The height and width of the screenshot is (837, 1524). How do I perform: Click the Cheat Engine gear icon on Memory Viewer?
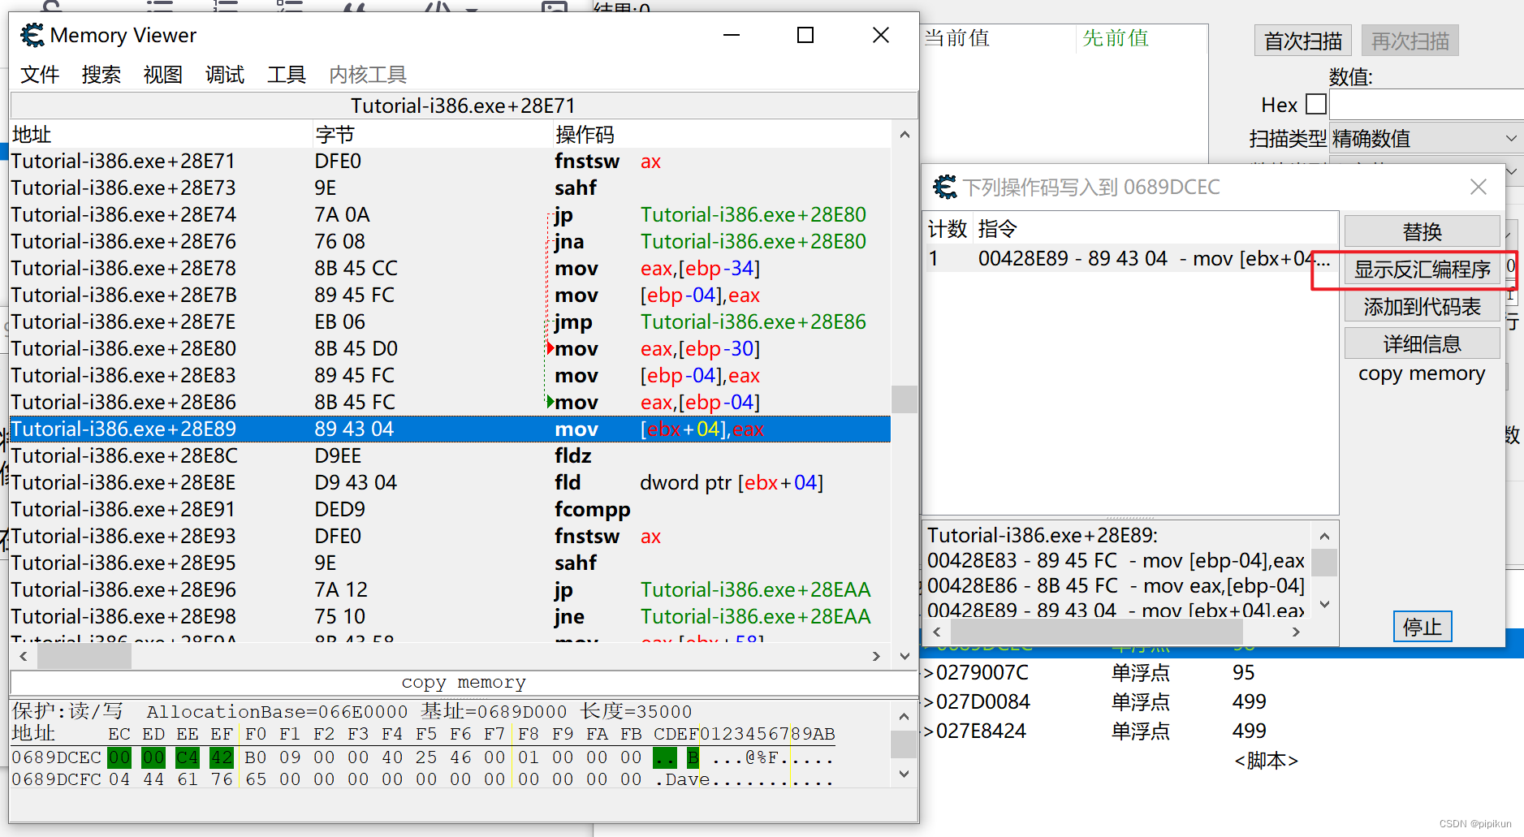pyautogui.click(x=31, y=35)
